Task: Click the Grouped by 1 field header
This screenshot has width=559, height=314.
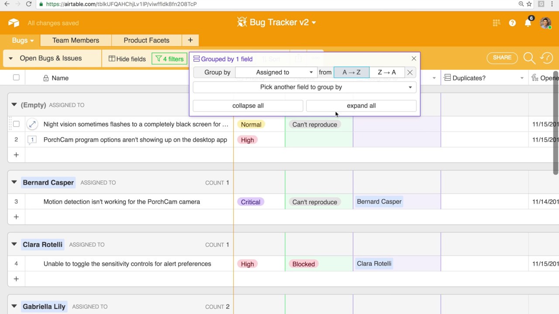Action: click(x=223, y=59)
